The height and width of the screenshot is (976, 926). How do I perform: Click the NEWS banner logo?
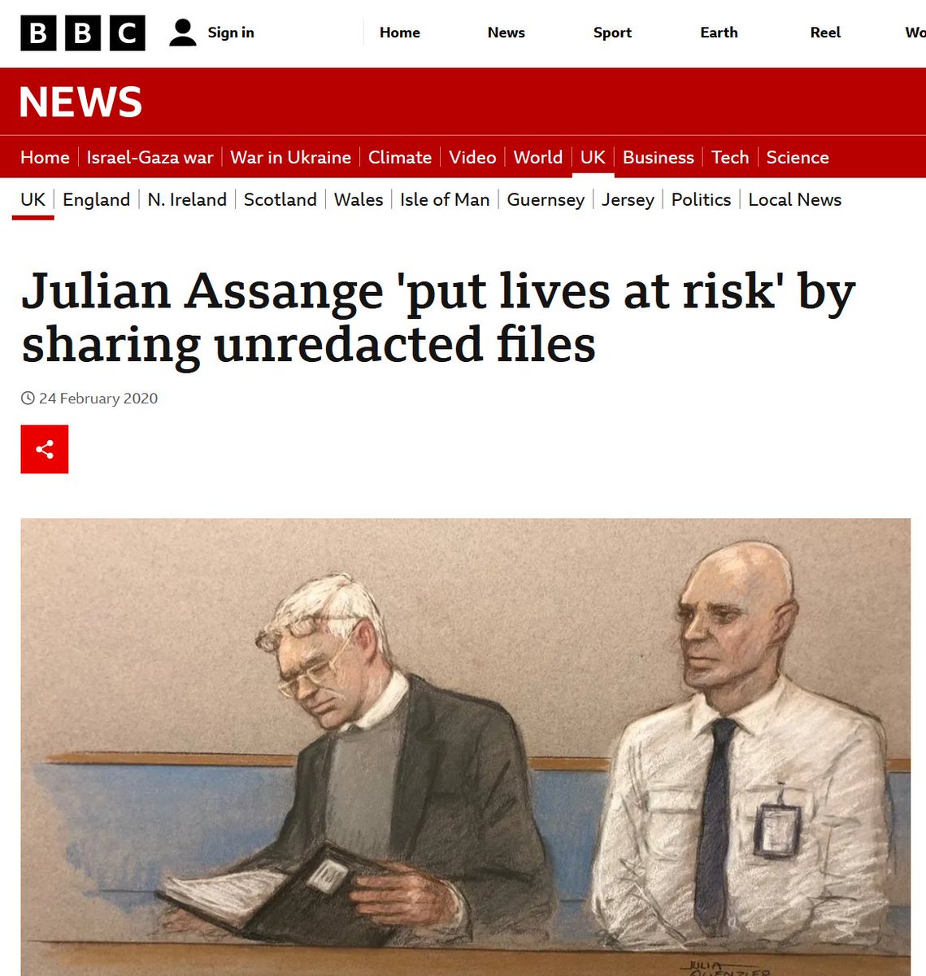80,102
